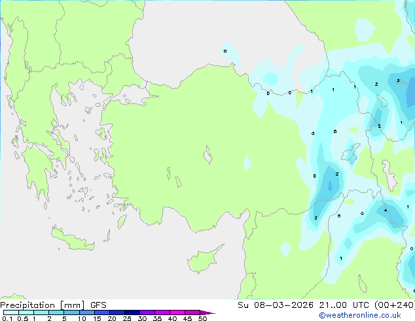Click the legend label "0.5"

click(22, 318)
